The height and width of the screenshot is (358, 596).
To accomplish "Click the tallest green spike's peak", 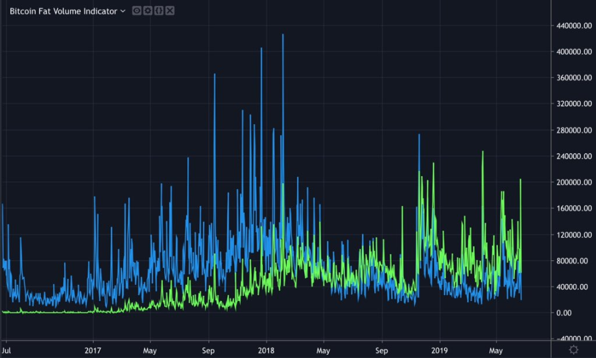I will coord(483,152).
